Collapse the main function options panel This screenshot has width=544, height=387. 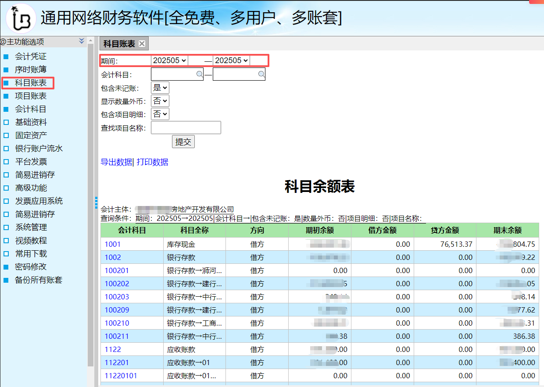82,41
